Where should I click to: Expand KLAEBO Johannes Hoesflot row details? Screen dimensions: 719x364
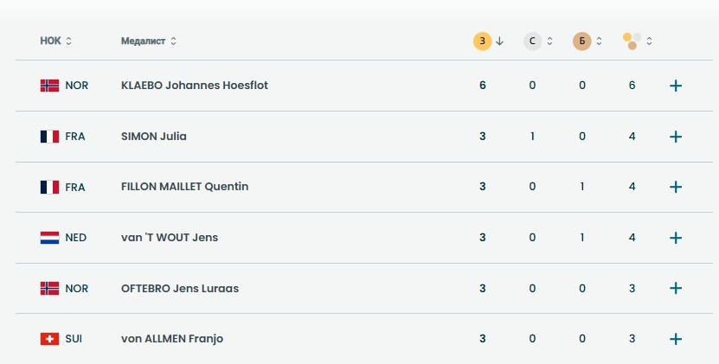676,86
